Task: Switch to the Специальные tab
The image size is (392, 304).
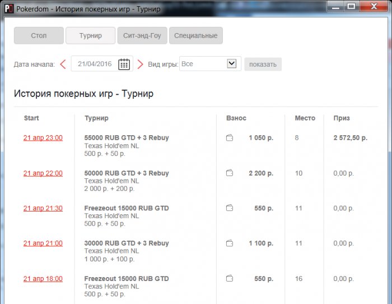Action: (196, 35)
